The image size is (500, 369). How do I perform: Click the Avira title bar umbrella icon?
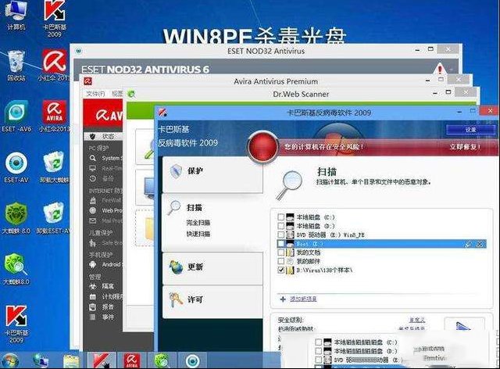(88, 81)
